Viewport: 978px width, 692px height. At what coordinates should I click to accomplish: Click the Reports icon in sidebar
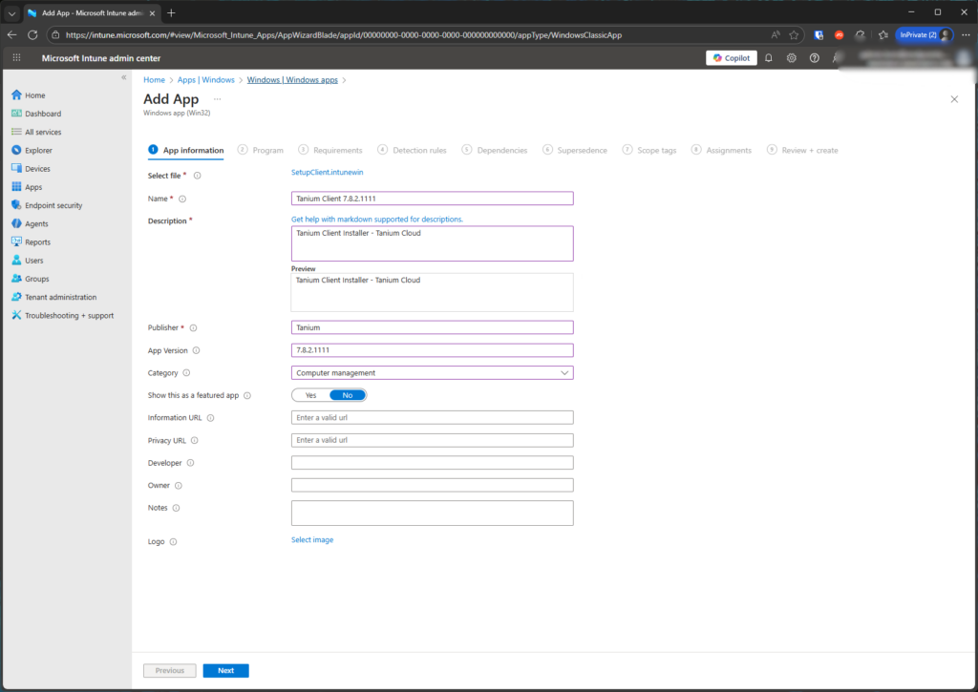(x=16, y=242)
